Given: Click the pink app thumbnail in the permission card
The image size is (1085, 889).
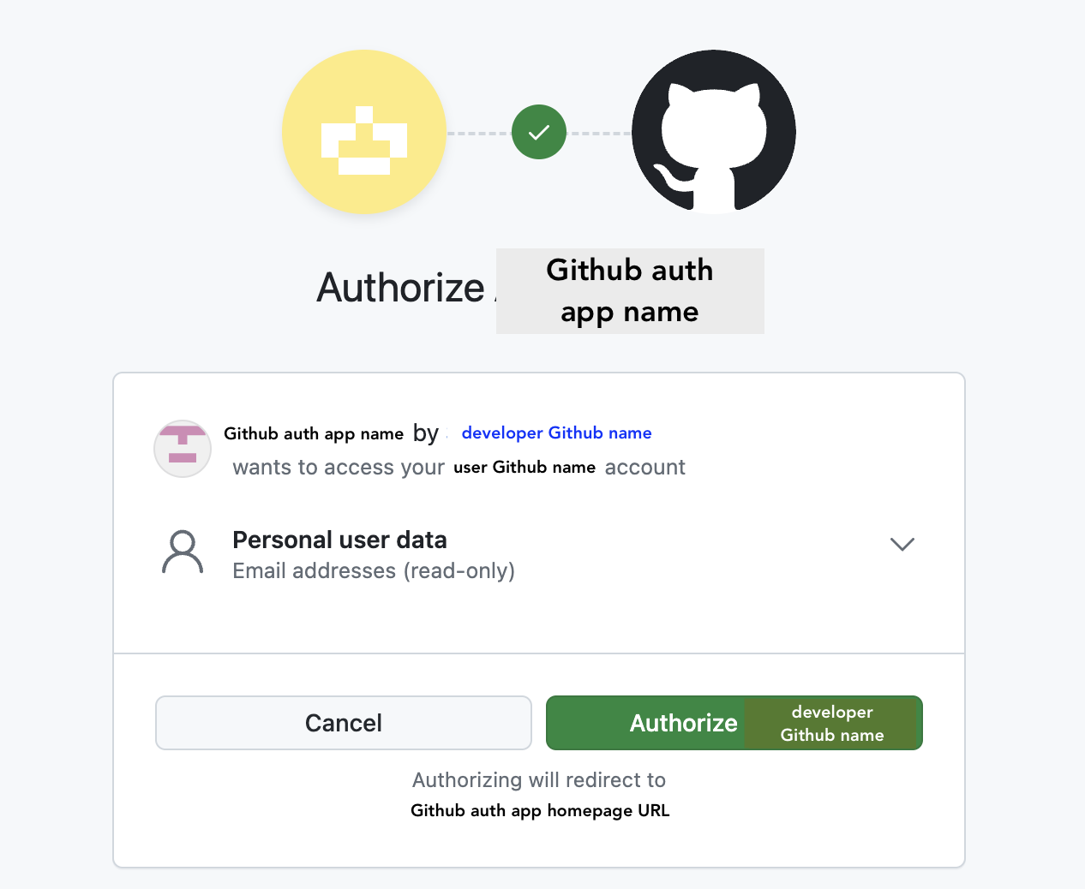Looking at the screenshot, I should tap(182, 448).
